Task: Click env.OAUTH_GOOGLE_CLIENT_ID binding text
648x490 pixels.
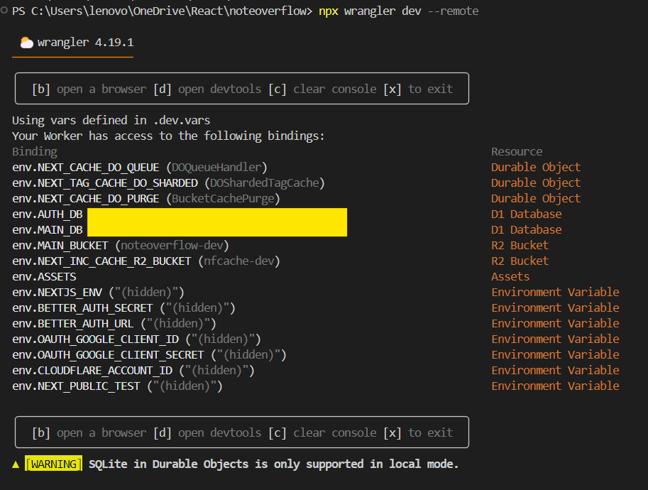Action: point(96,339)
